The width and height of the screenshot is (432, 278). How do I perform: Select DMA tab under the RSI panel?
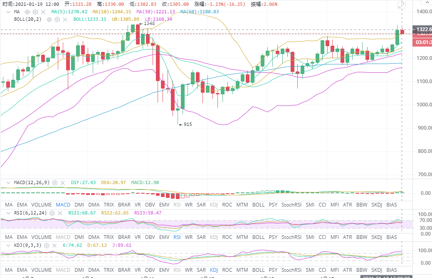94,237
